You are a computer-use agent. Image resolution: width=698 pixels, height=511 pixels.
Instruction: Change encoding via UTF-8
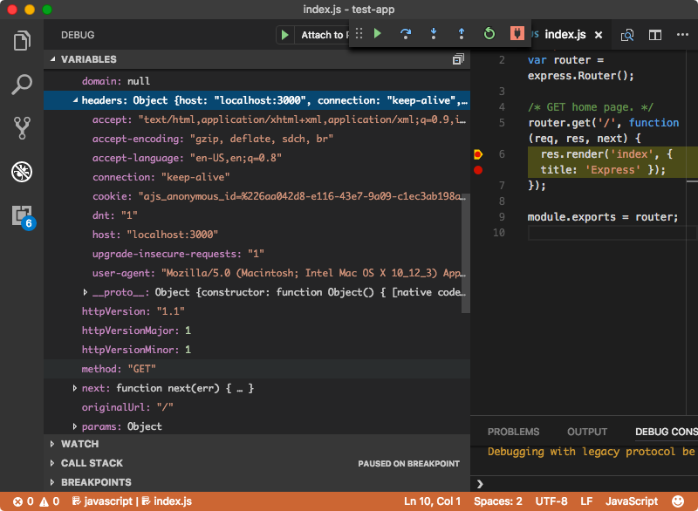(551, 501)
